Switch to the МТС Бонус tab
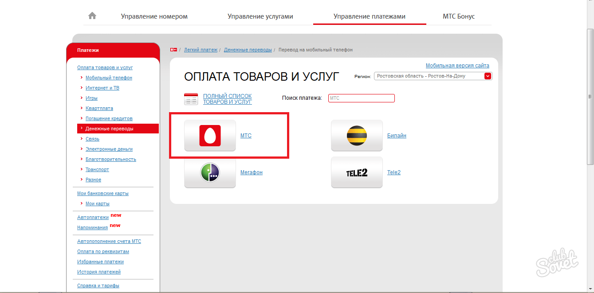This screenshot has height=293, width=594. (458, 16)
